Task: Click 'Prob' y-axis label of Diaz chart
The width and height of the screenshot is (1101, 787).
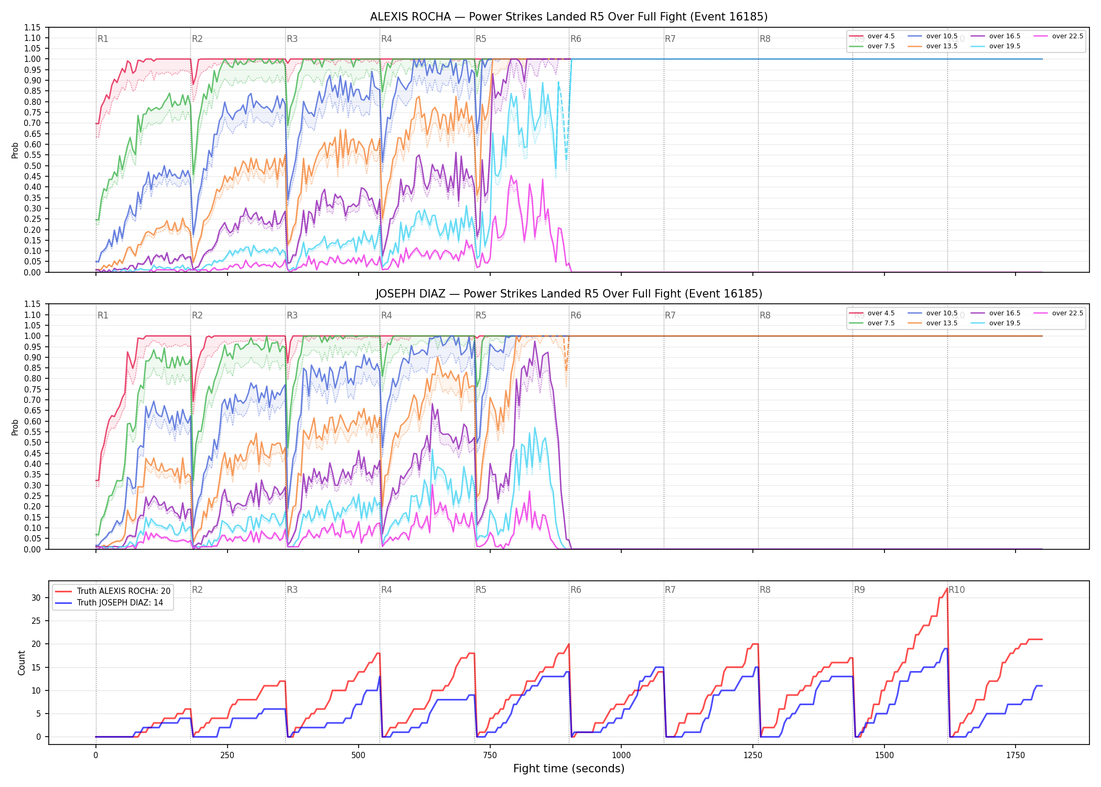Action: click(x=15, y=427)
